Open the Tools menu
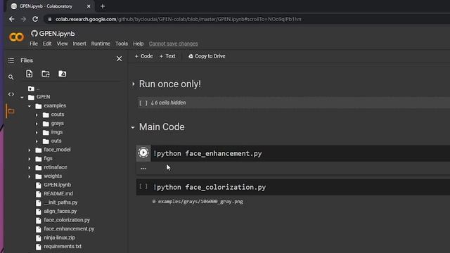Screen dimensions: 450x253 click(x=122, y=44)
